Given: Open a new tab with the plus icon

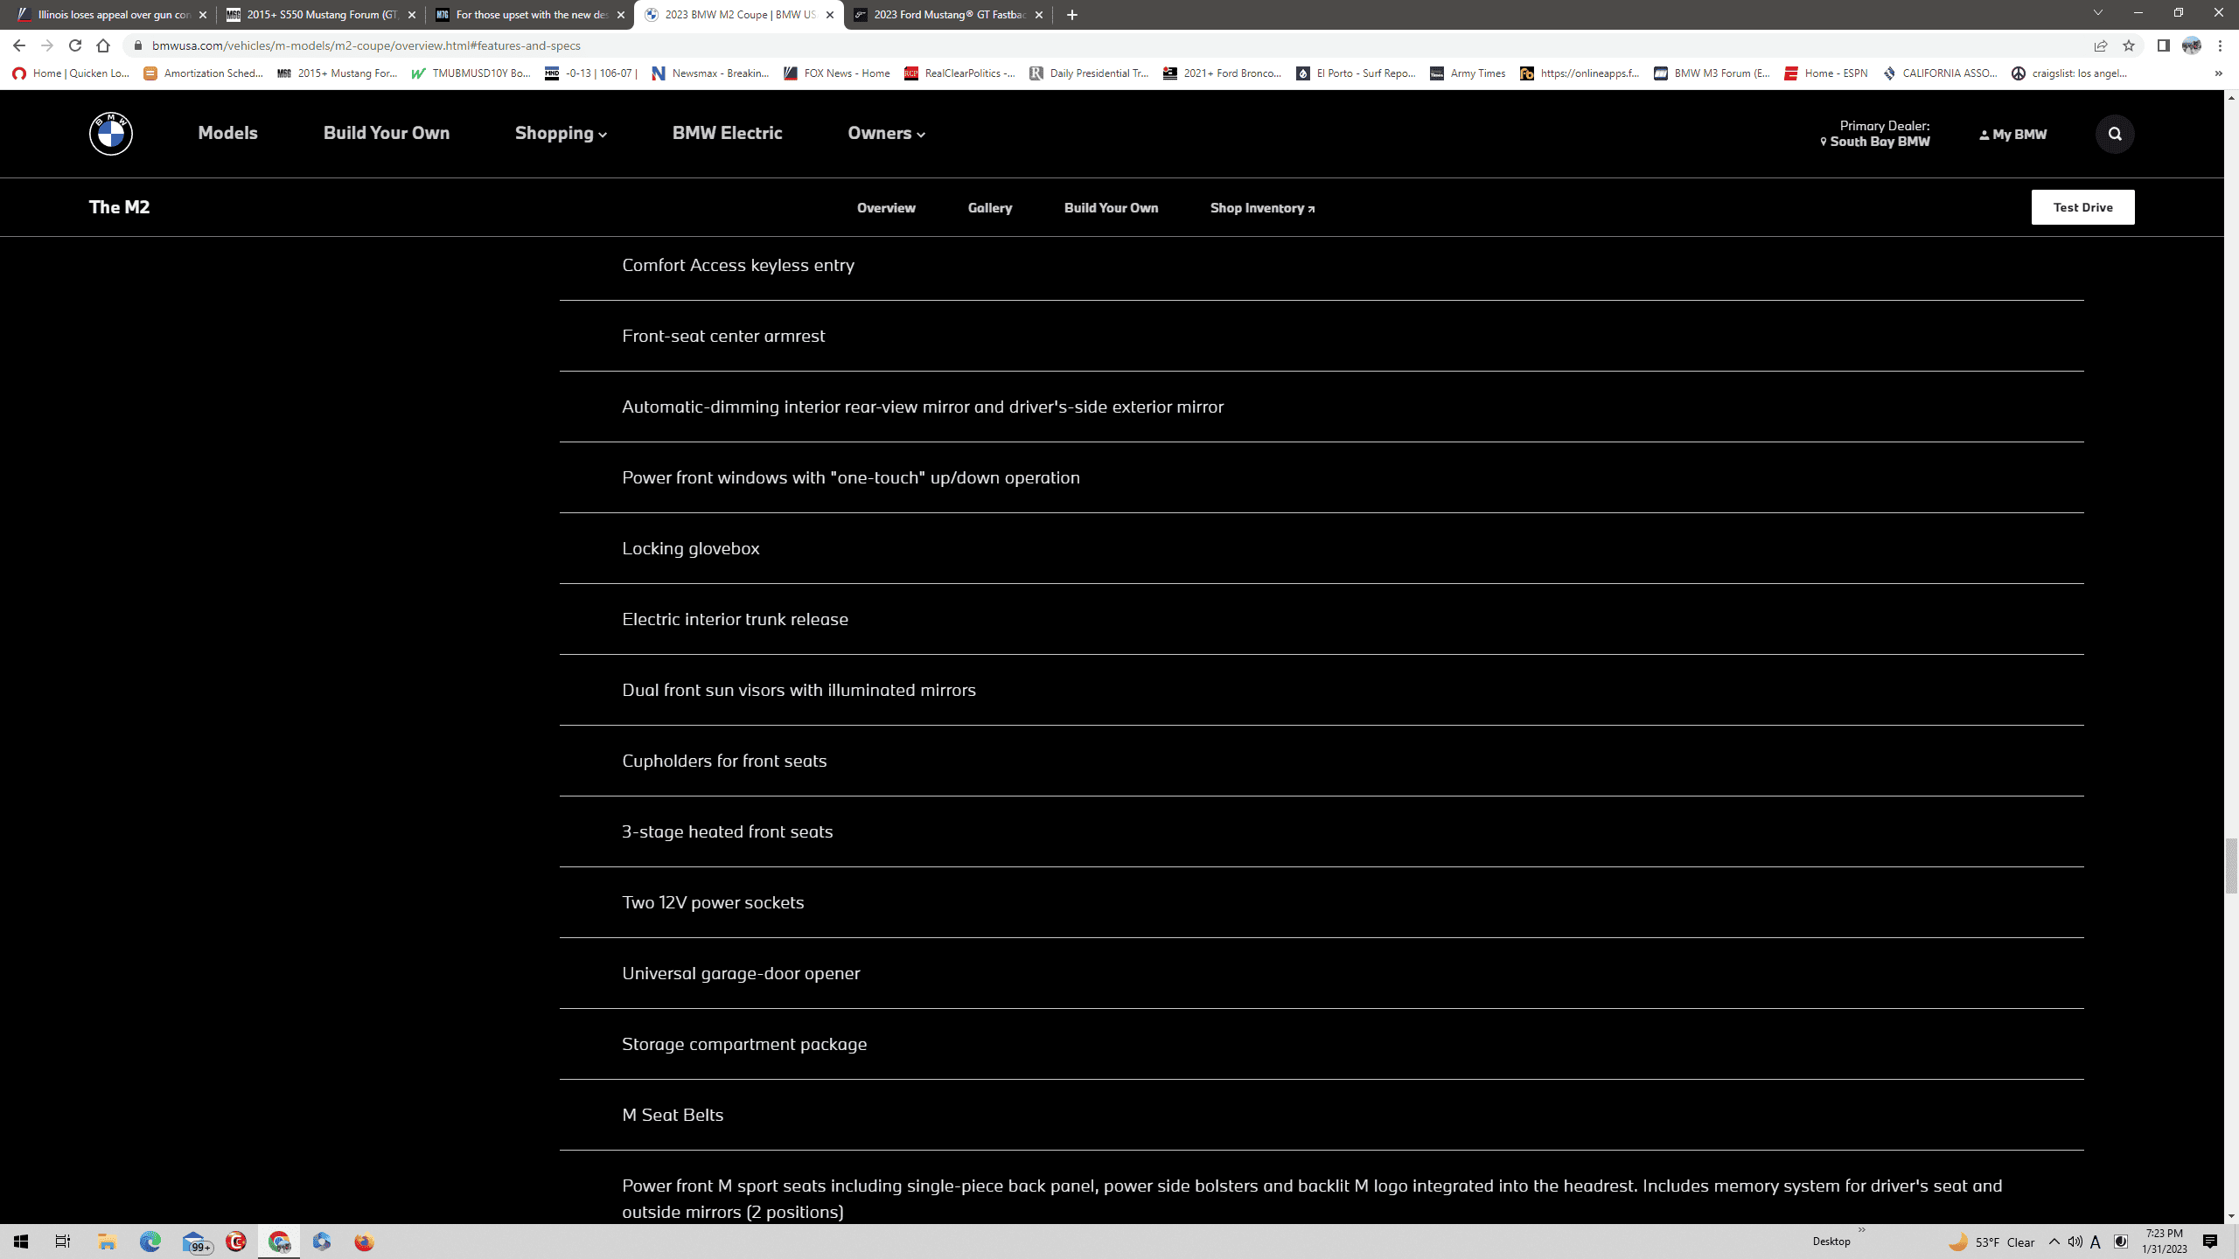Looking at the screenshot, I should 1072,15.
